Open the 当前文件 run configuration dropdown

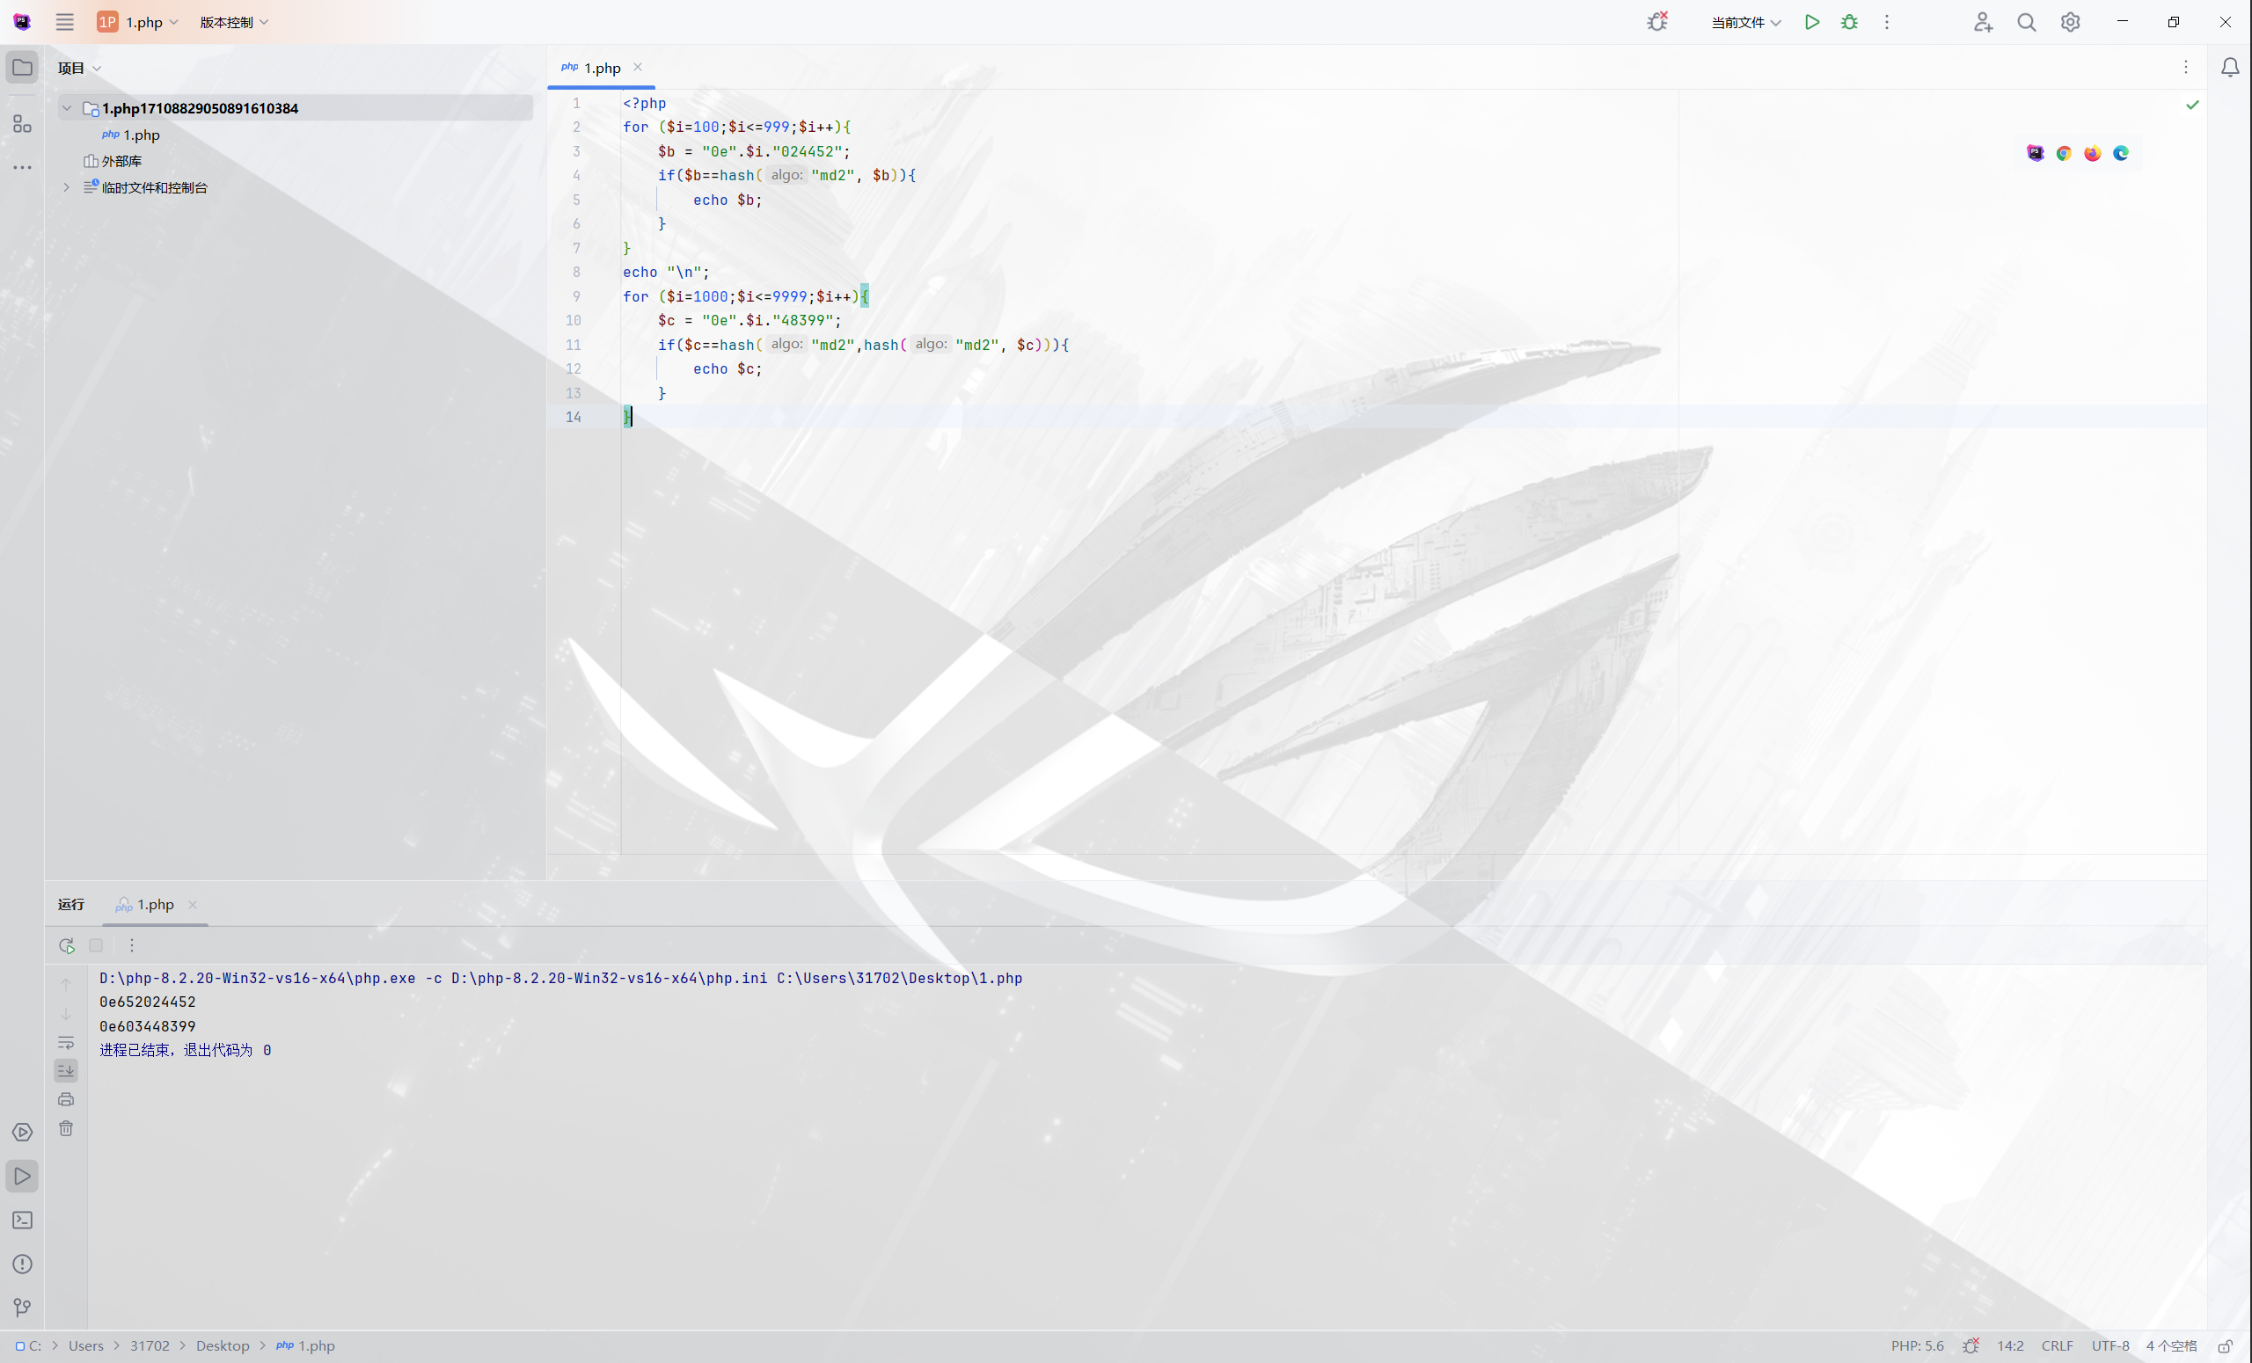(1744, 22)
